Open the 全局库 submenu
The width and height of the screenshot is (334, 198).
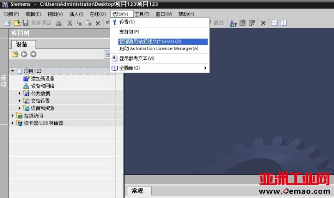159,68
